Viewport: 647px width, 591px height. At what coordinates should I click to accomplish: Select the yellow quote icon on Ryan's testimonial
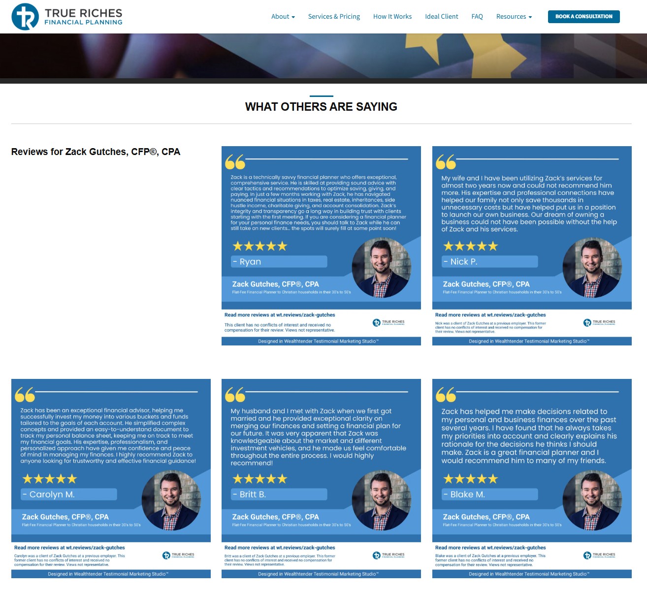click(x=235, y=162)
